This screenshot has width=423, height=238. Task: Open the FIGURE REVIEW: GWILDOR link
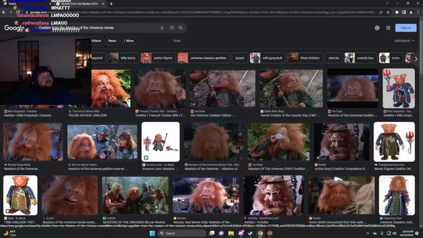coord(88,115)
